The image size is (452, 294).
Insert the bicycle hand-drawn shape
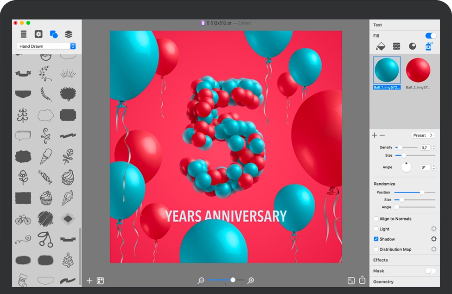[23, 219]
